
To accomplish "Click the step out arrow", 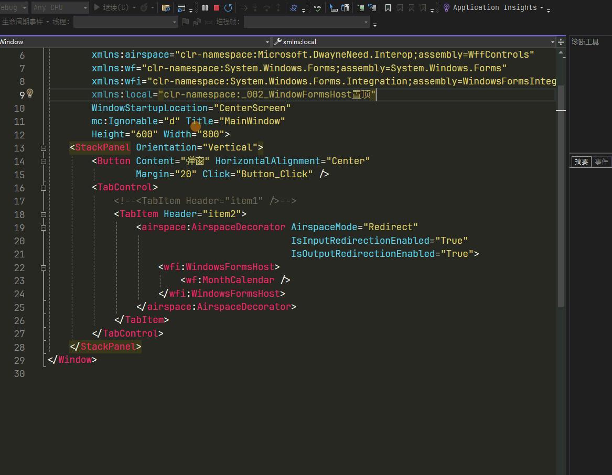I will coord(278,7).
